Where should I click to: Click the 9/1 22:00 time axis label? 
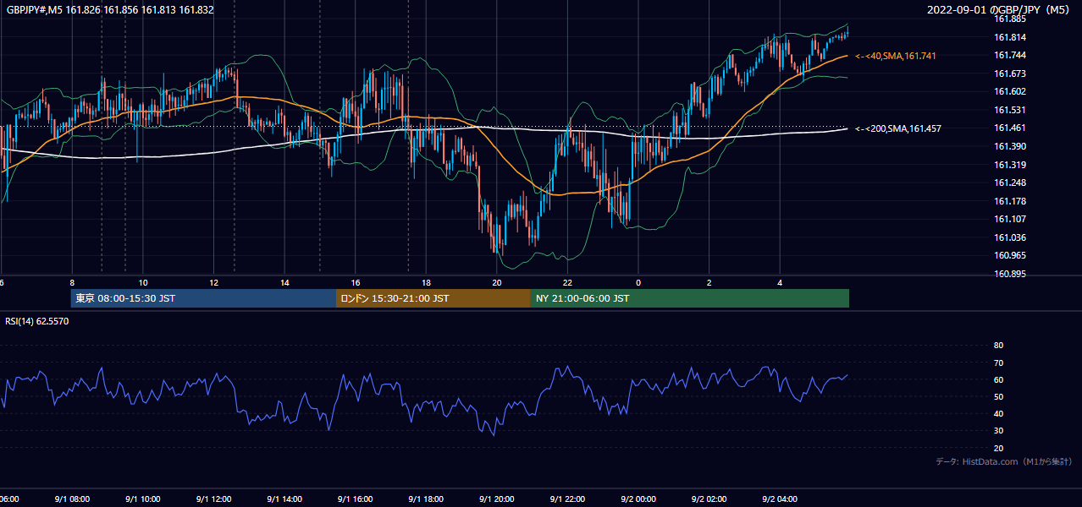tap(567, 499)
